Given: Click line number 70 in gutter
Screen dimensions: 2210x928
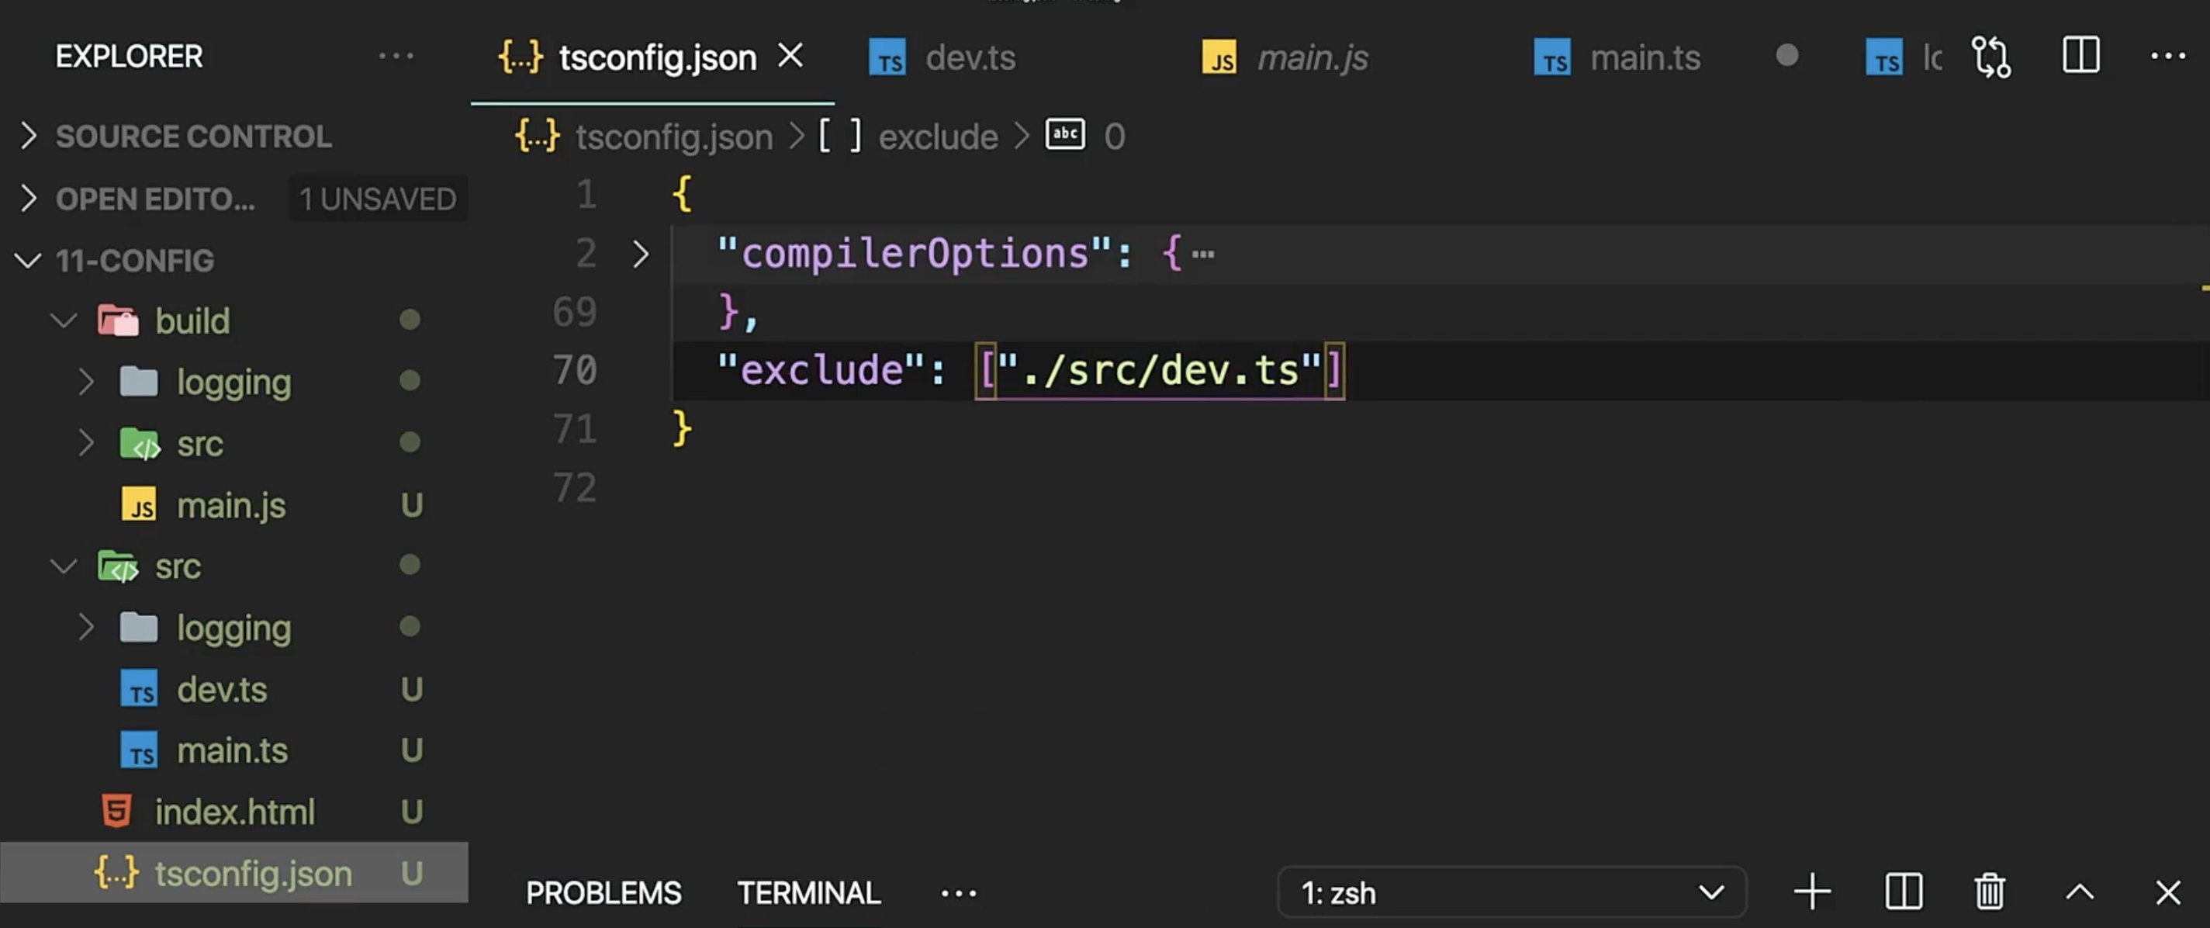Looking at the screenshot, I should click(x=575, y=370).
